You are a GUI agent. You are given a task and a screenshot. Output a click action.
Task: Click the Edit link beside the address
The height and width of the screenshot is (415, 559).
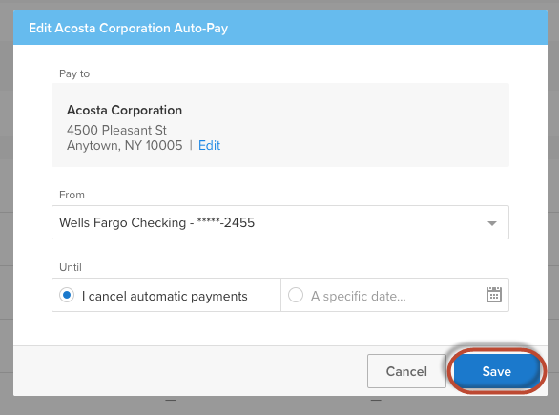click(x=209, y=145)
